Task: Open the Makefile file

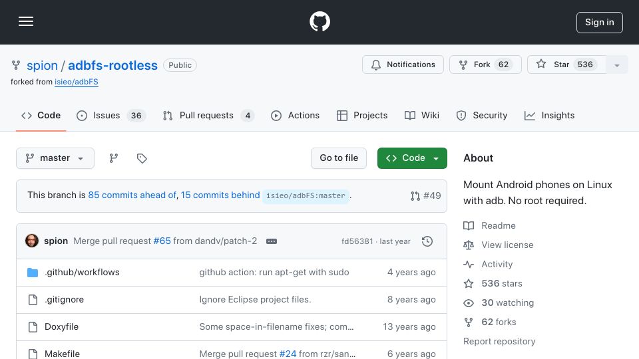Action: point(62,354)
